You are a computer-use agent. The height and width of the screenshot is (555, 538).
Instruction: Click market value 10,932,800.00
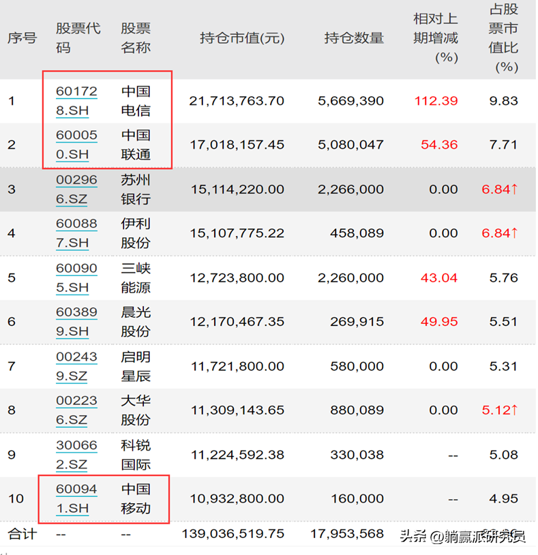point(237,498)
